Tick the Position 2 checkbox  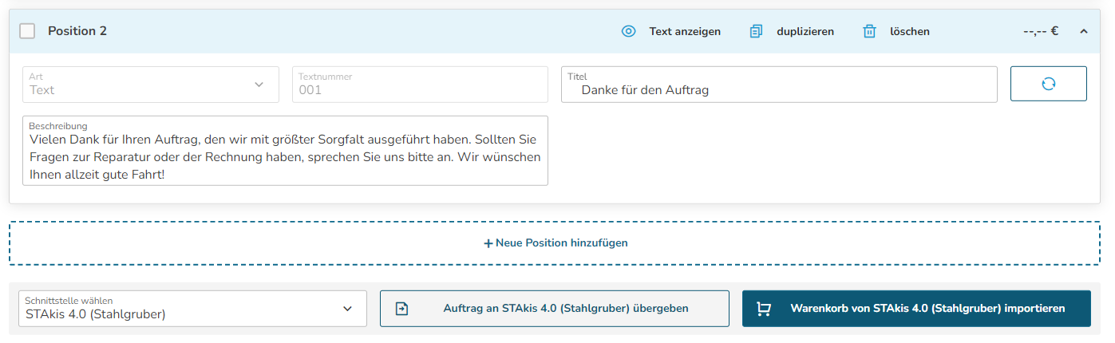[27, 31]
